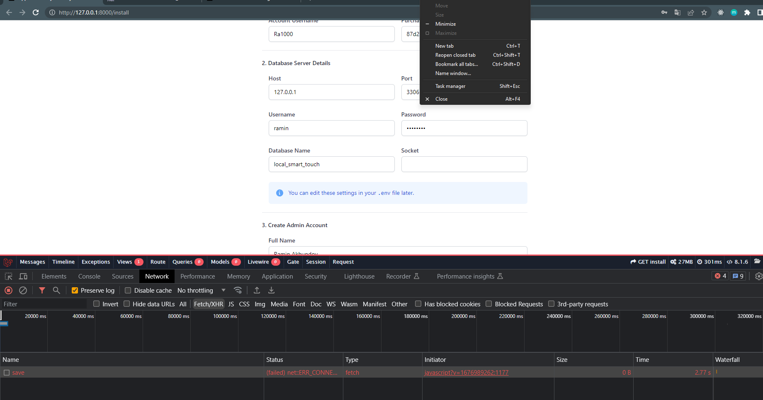Open network search magnifier
The image size is (763, 400).
(56, 291)
